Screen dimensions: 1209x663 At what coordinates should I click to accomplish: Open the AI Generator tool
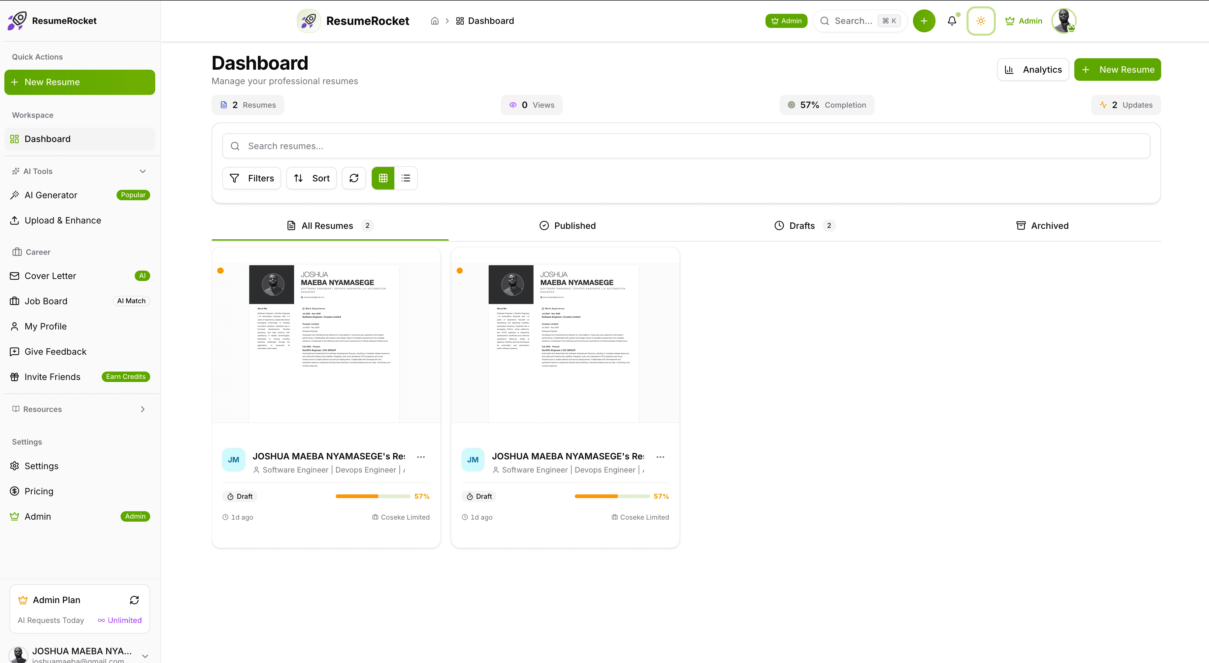(51, 195)
